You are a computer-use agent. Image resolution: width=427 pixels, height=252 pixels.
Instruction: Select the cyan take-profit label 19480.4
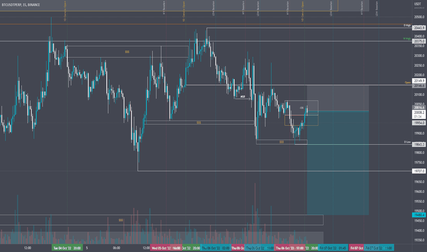tap(419, 215)
